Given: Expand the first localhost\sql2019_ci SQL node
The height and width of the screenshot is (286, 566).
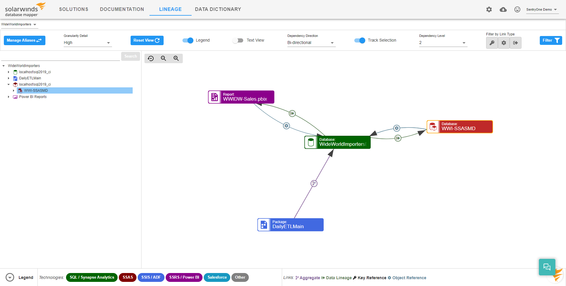Looking at the screenshot, I should [x=9, y=72].
